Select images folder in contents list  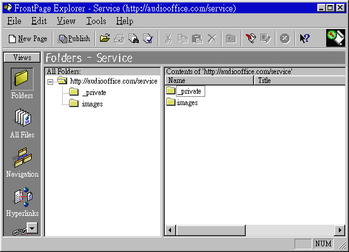pos(182,103)
